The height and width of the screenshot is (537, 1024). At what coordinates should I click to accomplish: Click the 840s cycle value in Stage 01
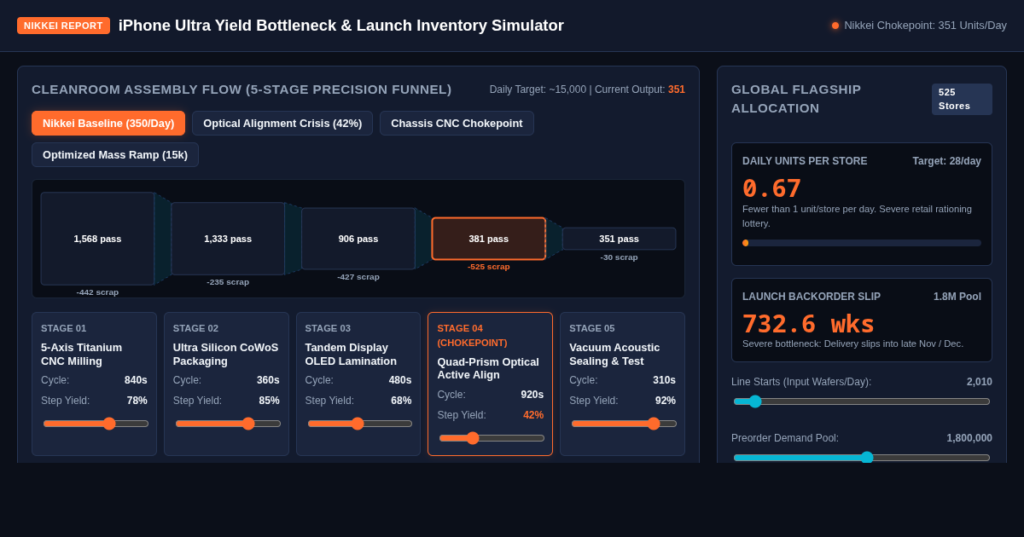(x=136, y=380)
